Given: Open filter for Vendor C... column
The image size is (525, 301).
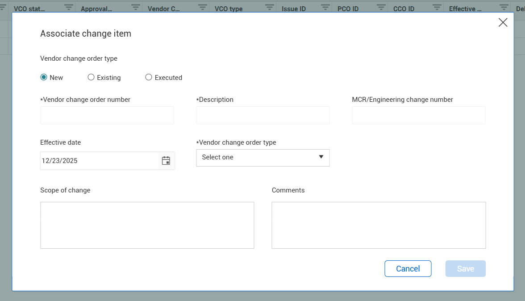Looking at the screenshot, I should [203, 8].
